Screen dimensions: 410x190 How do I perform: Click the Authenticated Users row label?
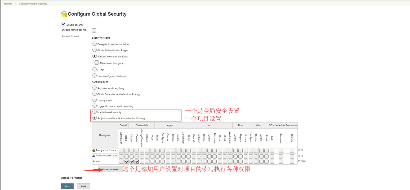(x=107, y=156)
